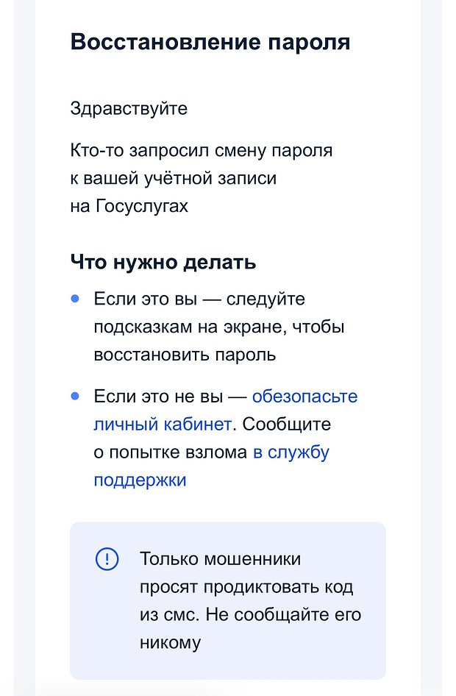The image size is (456, 696).
Task: Click the exclamation warning icon
Action: pyautogui.click(x=107, y=559)
